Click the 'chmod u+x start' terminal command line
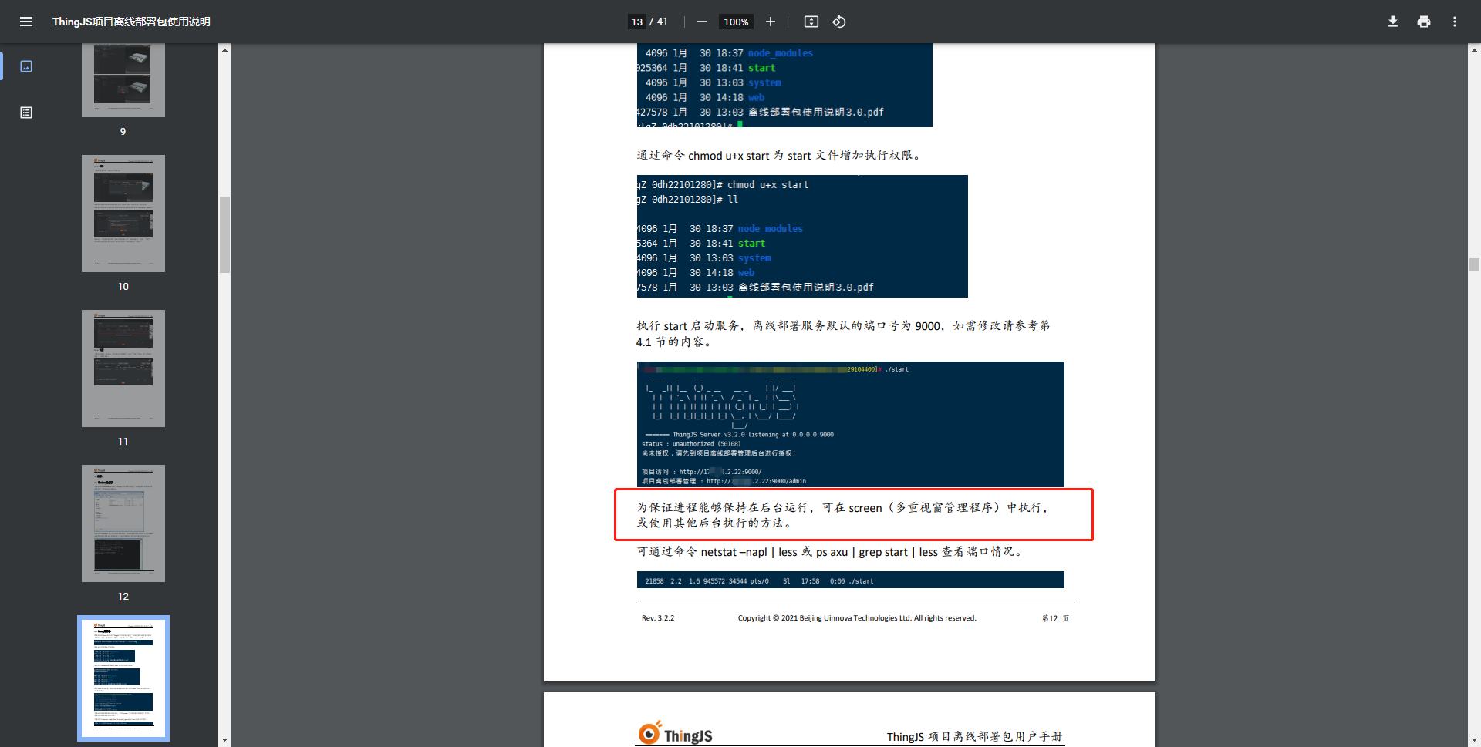The width and height of the screenshot is (1481, 747). [x=723, y=185]
